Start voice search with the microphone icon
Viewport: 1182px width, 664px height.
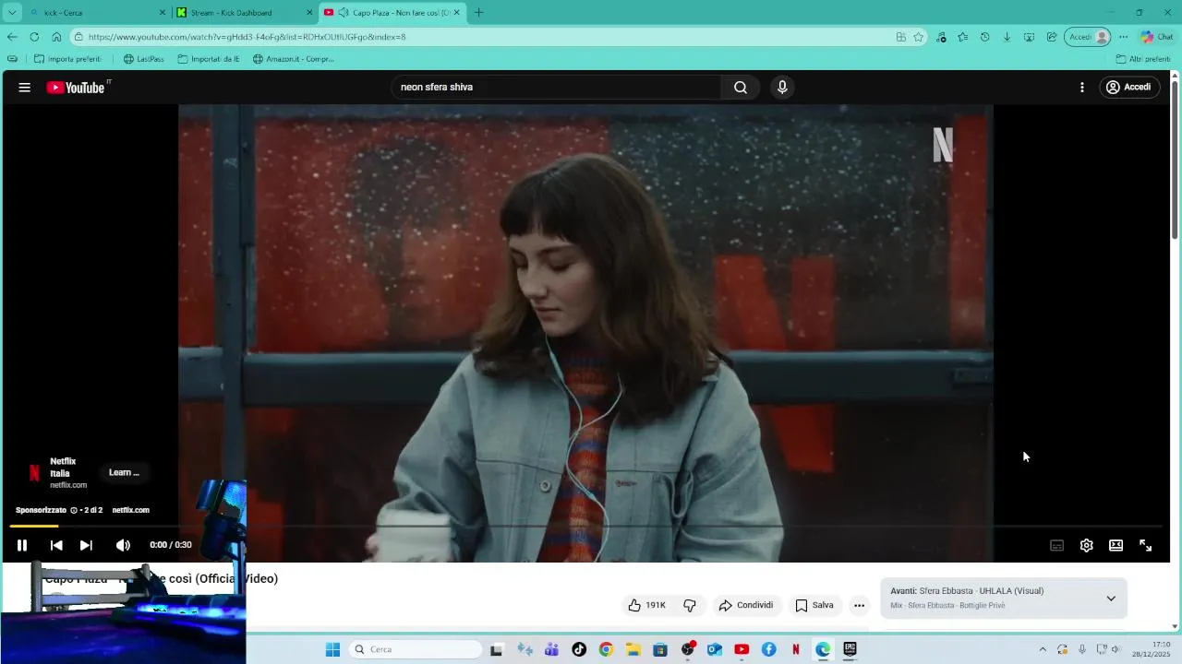point(782,88)
